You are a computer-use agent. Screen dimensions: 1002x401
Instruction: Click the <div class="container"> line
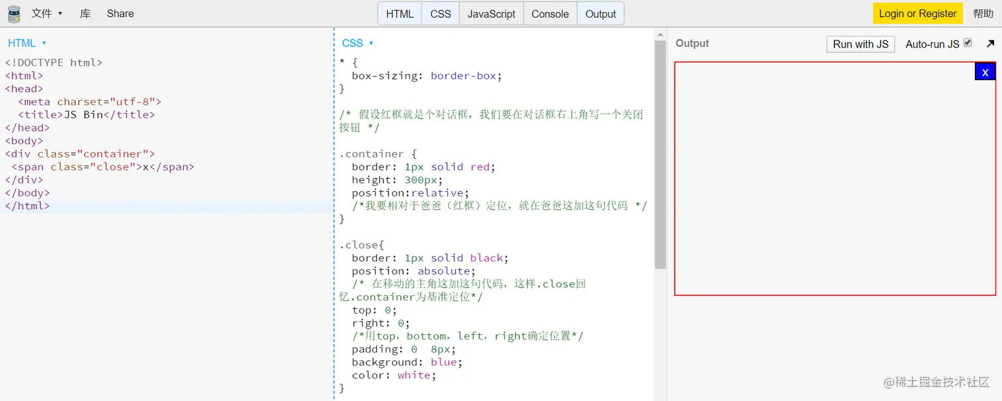tap(80, 154)
